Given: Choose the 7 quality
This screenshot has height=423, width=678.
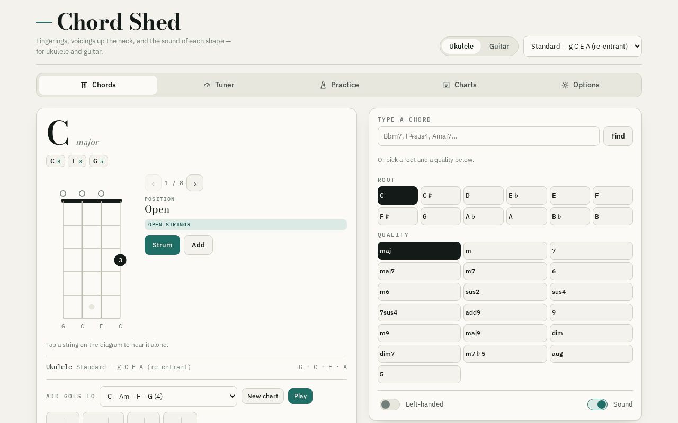Looking at the screenshot, I should click(591, 251).
